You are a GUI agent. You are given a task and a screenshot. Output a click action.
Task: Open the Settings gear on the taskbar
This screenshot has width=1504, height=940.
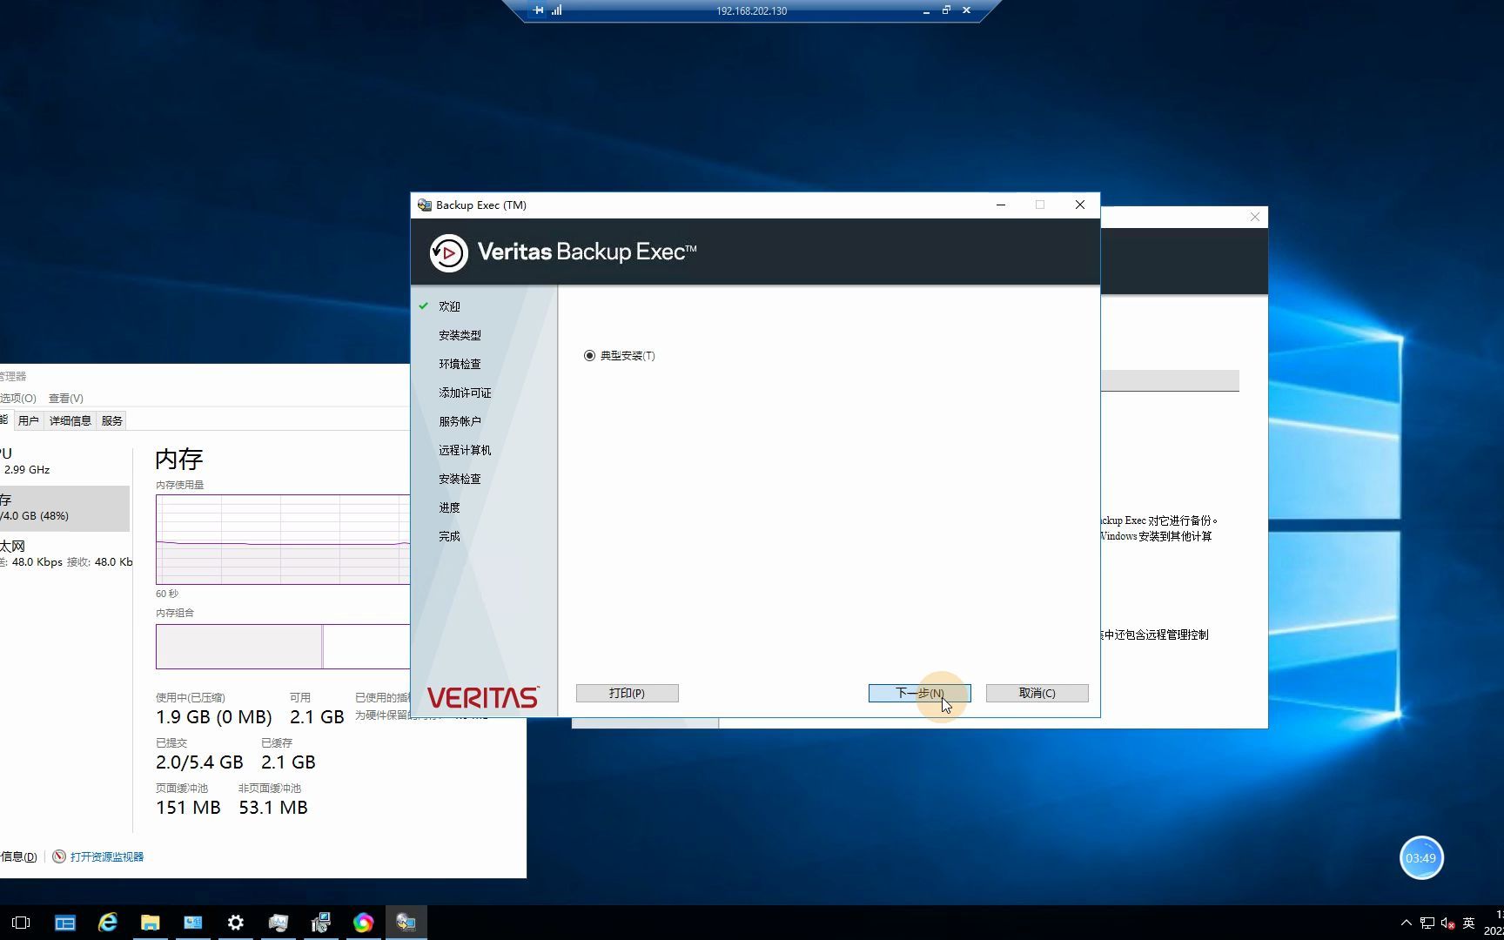[x=235, y=922]
